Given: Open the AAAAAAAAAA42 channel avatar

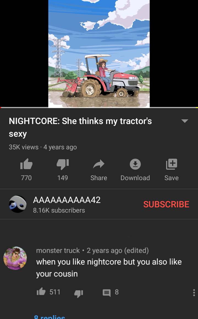Looking at the screenshot, I should (18, 204).
